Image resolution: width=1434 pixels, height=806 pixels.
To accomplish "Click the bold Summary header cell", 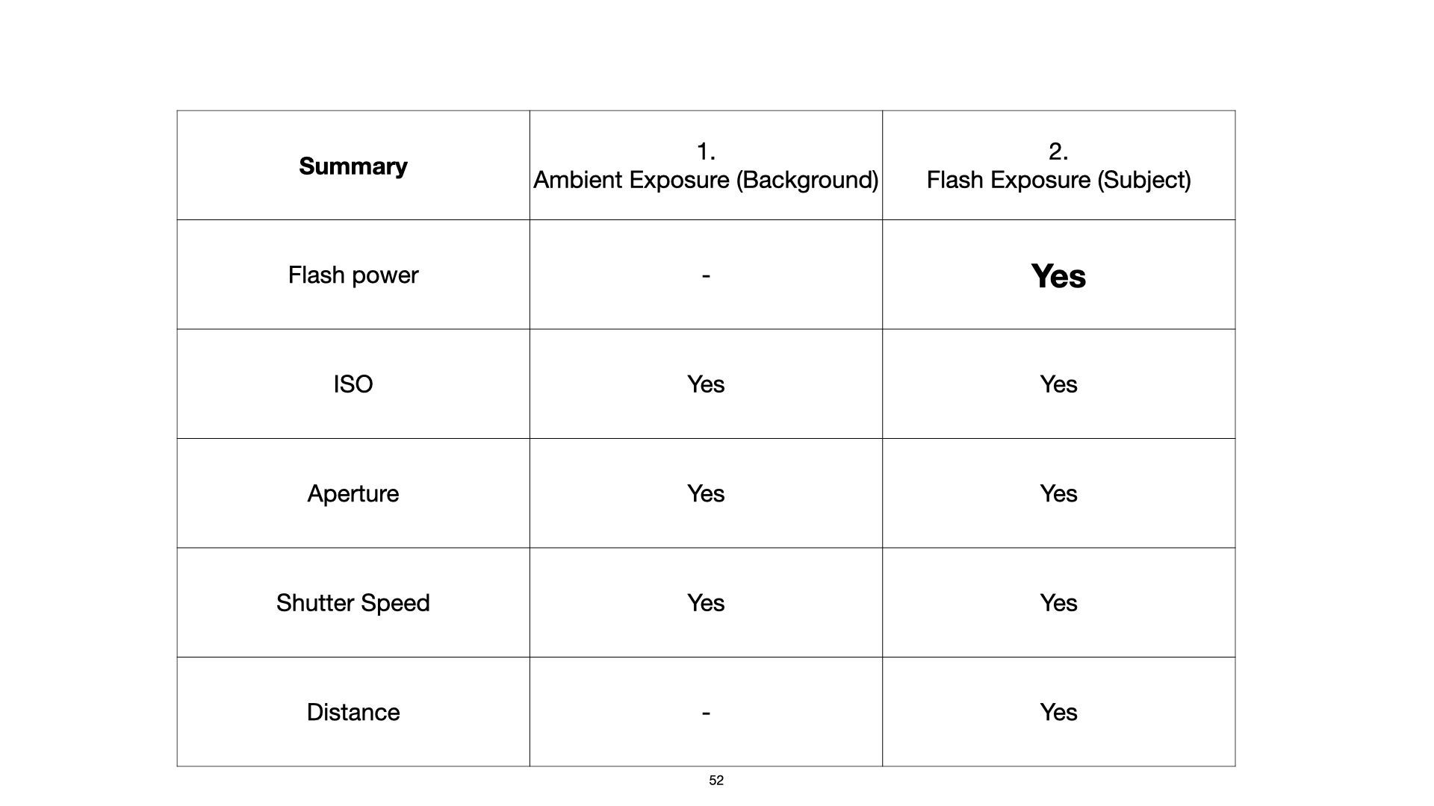I will click(x=353, y=166).
